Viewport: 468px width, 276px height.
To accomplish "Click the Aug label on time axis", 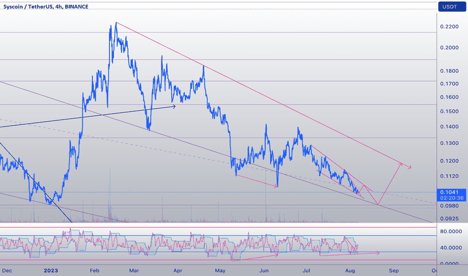I will [350, 270].
